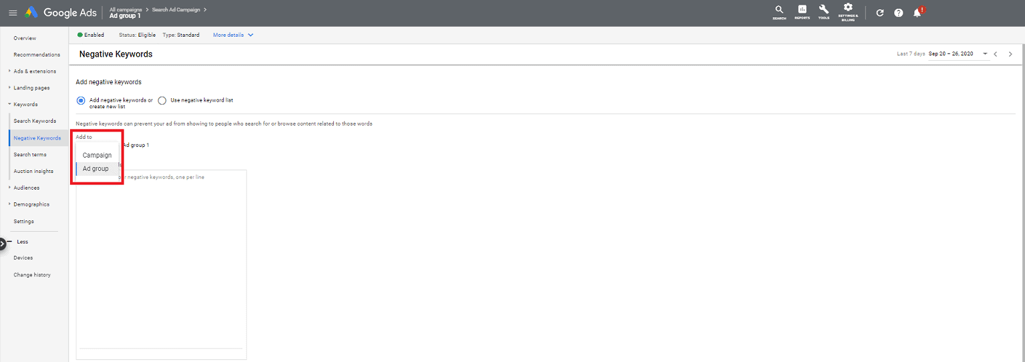Screen dimensions: 1025x362
Task: Select 'Add negative keywords or create new list'
Action: click(x=81, y=101)
